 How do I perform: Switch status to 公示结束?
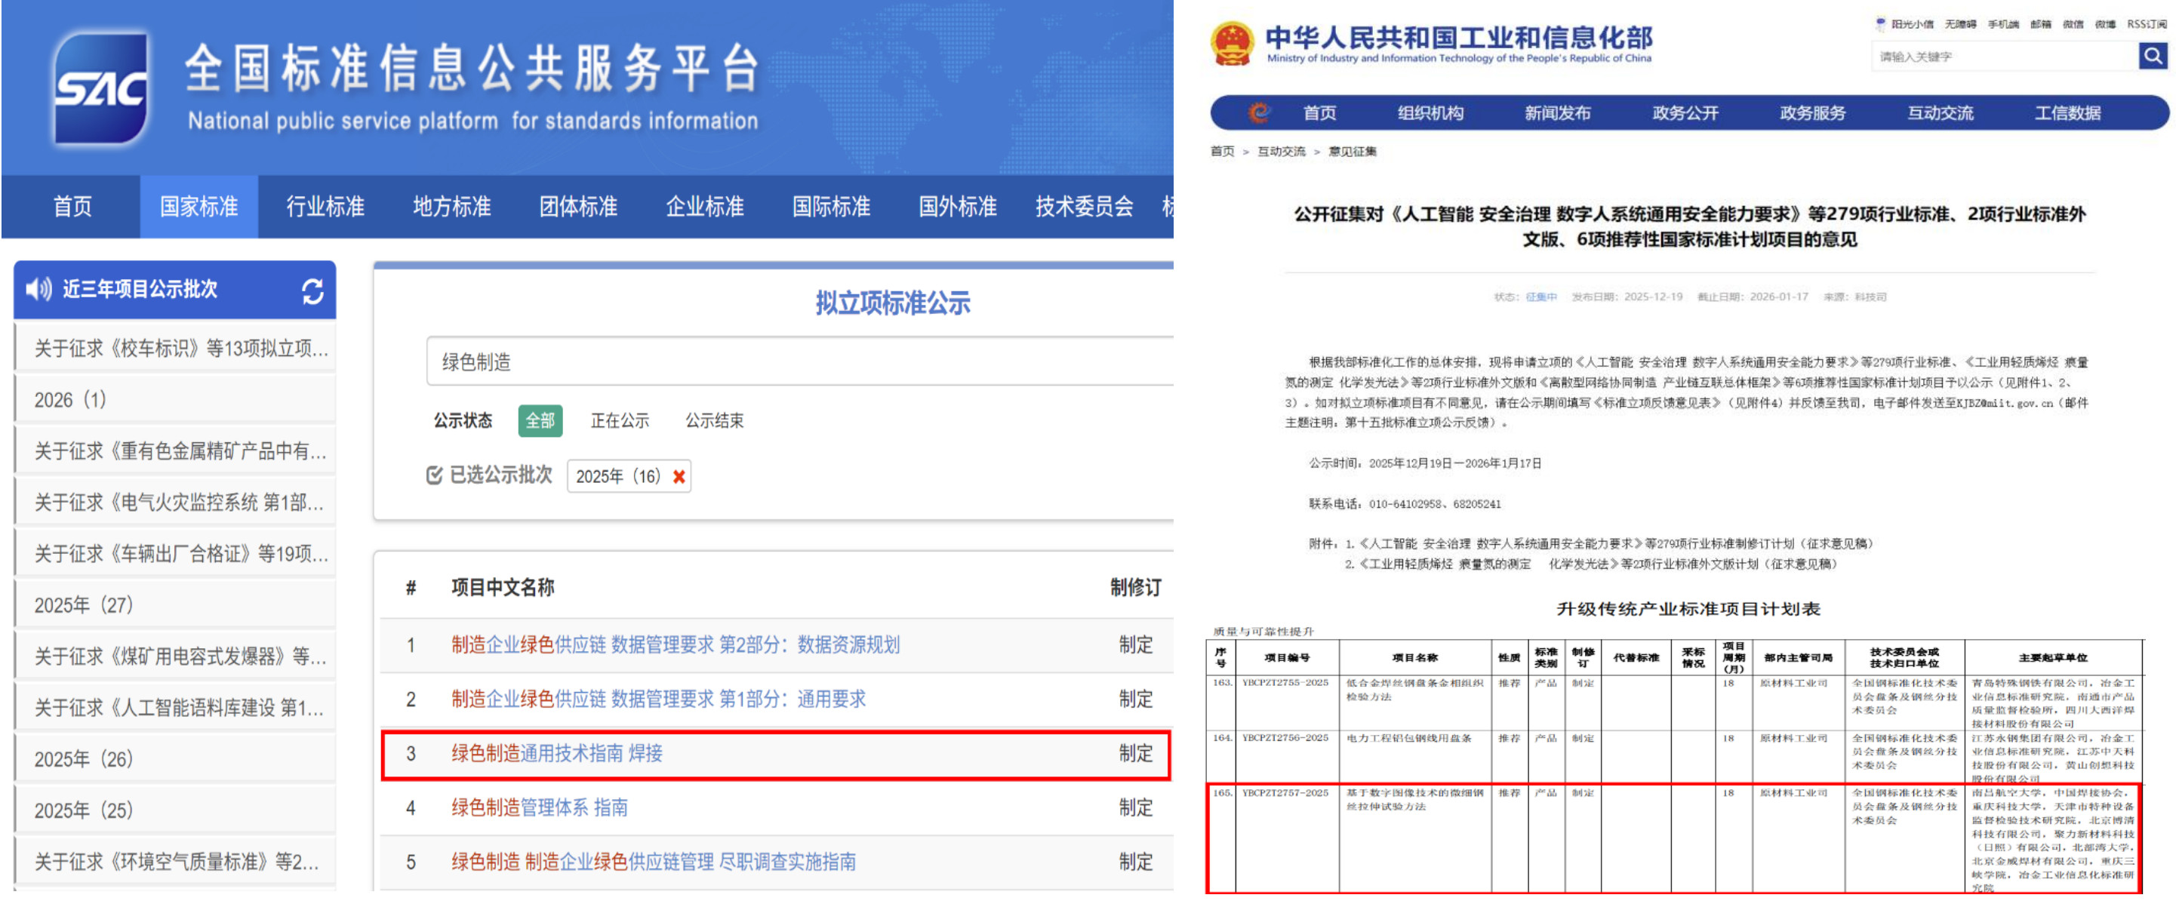pos(715,421)
